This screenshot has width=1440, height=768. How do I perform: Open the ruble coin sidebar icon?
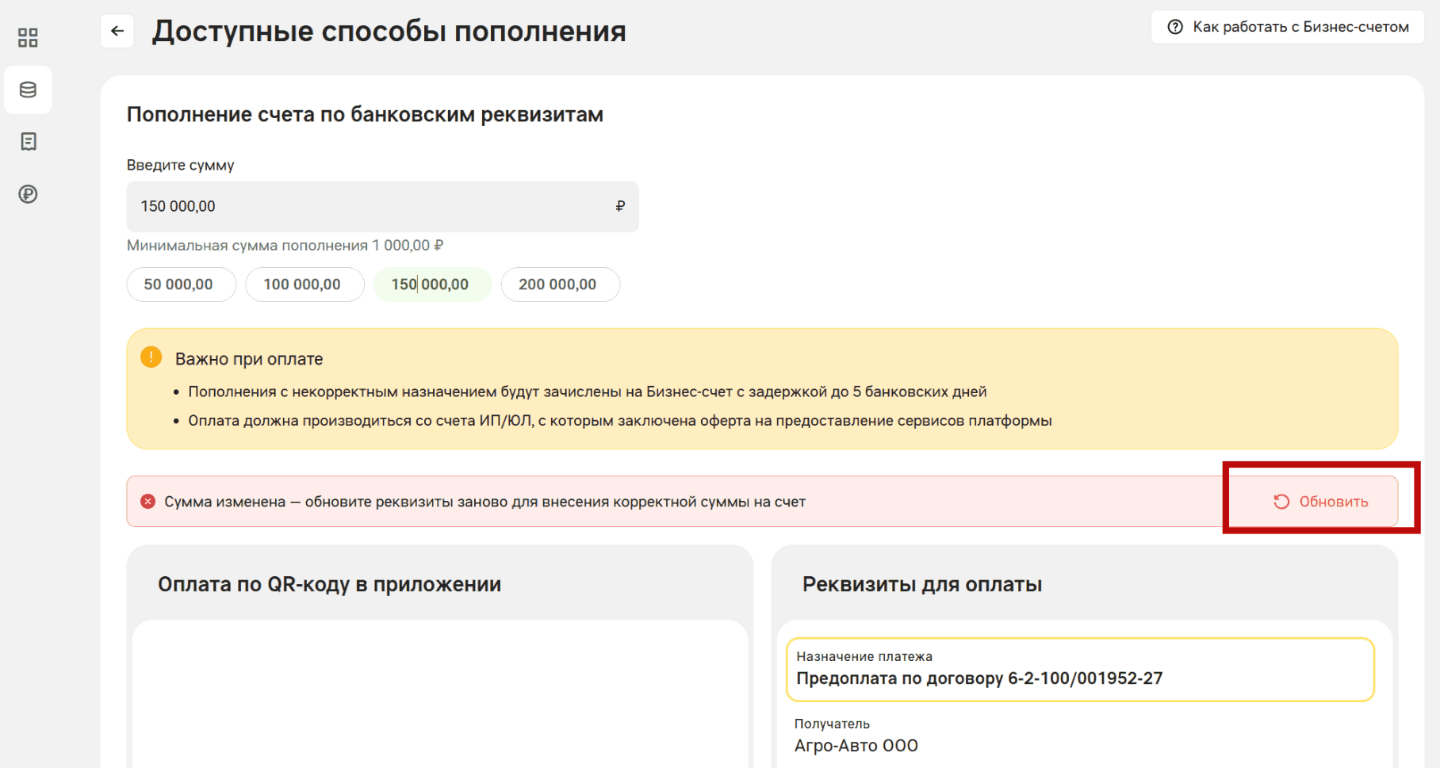[28, 194]
